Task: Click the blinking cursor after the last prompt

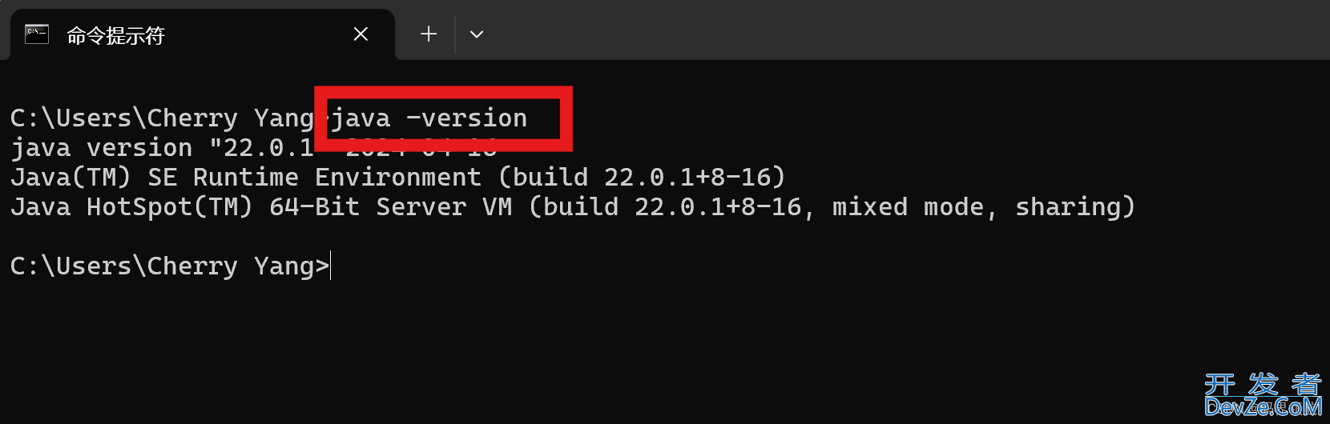Action: tap(331, 266)
